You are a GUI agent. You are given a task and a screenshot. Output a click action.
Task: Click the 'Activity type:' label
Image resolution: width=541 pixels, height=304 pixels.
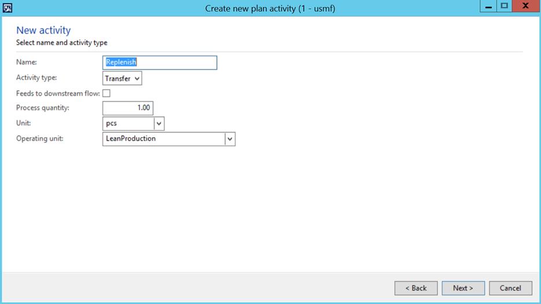tap(36, 78)
